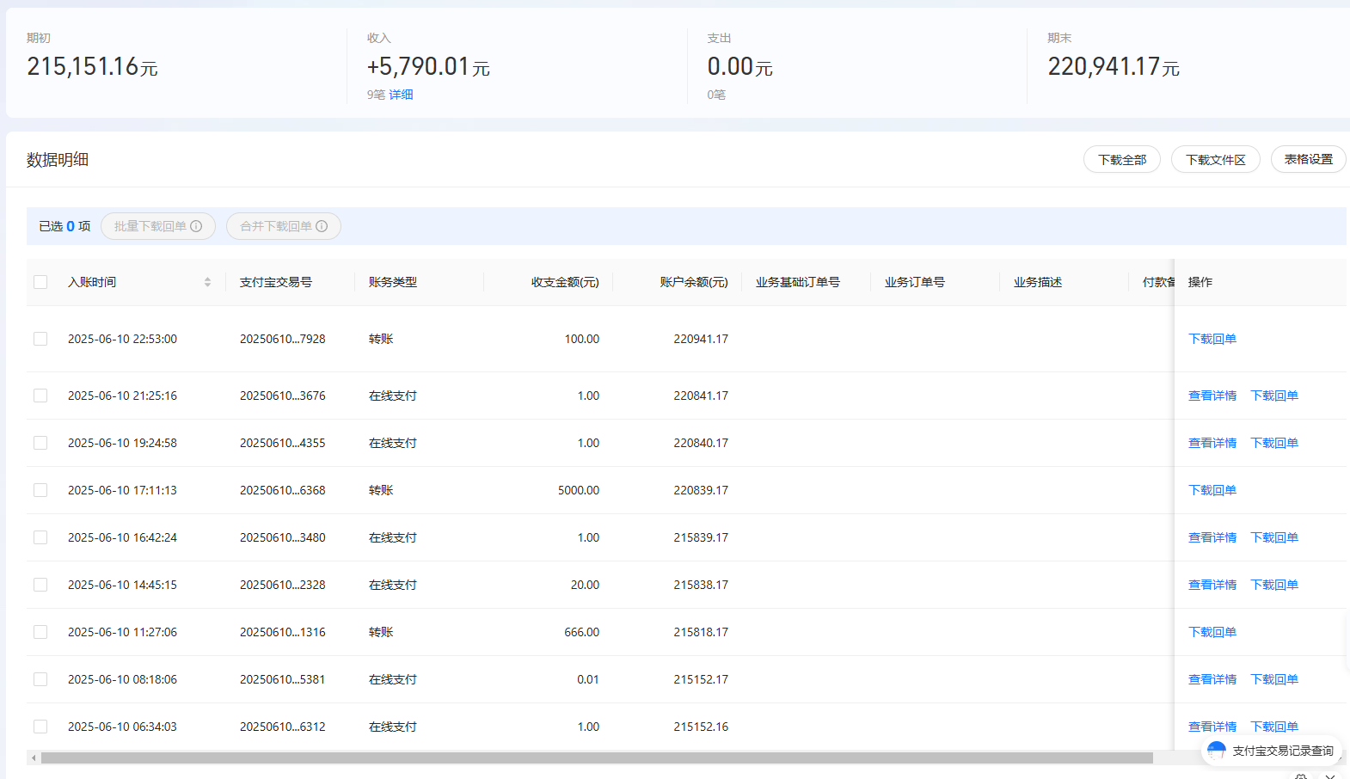Image resolution: width=1350 pixels, height=779 pixels.
Task: Check the row dated 2025-06-10 22:53:00
Action: coord(40,339)
